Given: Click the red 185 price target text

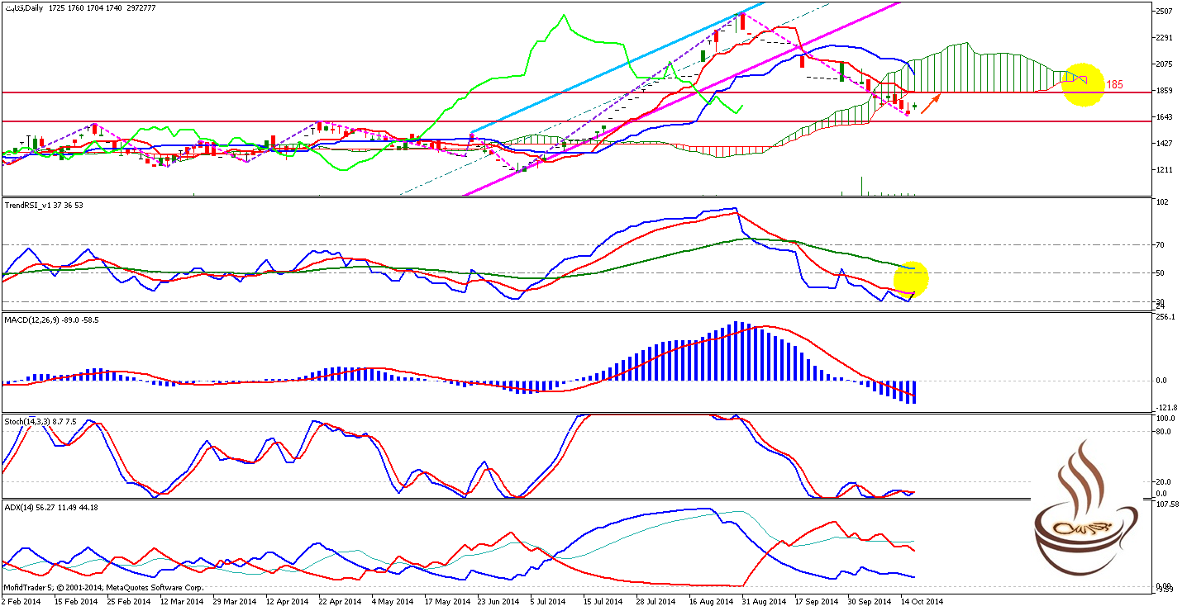Looking at the screenshot, I should click(1114, 85).
